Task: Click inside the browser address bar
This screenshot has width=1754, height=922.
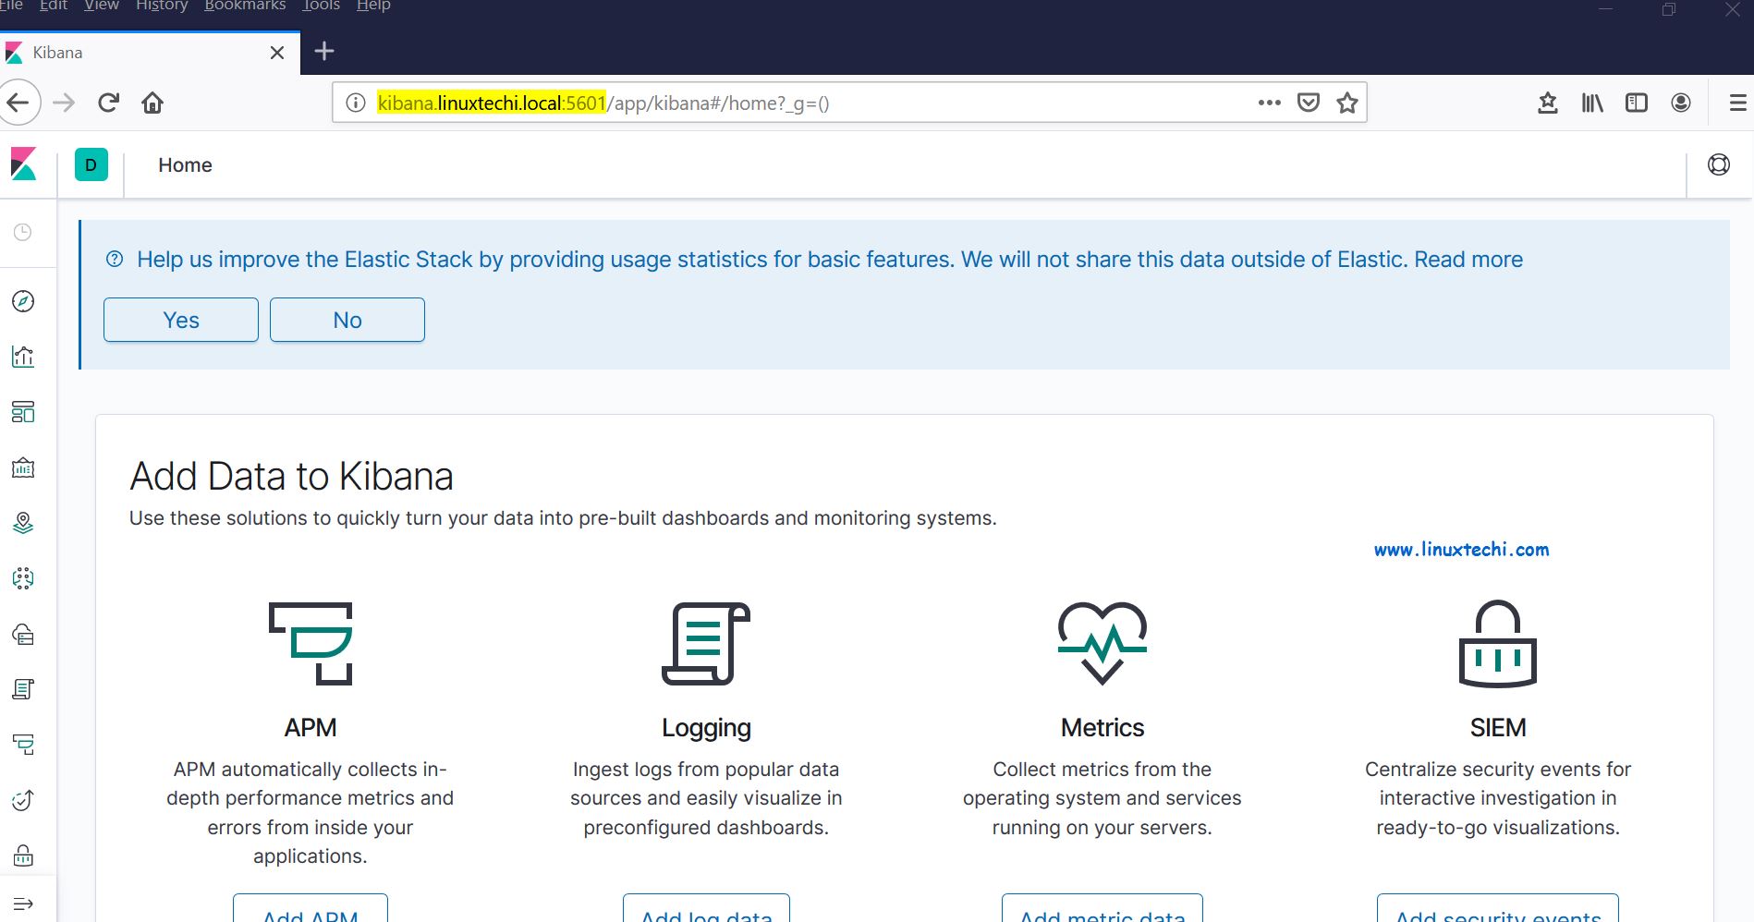Action: [832, 103]
